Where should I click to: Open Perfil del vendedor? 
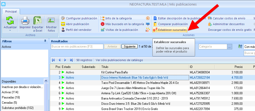click(76, 30)
